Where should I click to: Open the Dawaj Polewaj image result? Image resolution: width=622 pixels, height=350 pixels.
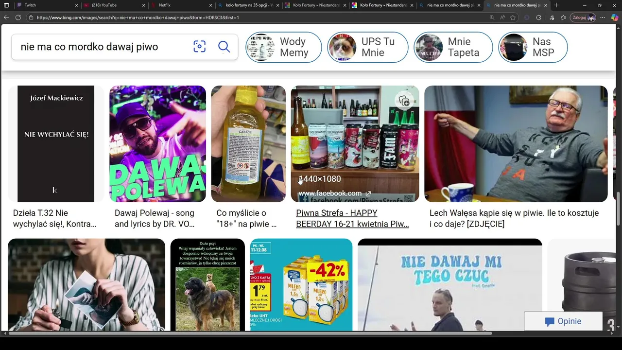[x=157, y=144]
